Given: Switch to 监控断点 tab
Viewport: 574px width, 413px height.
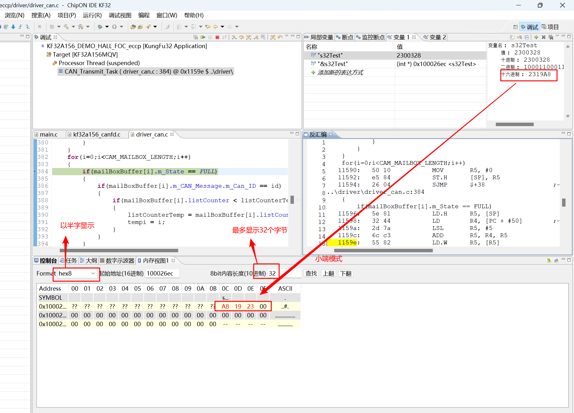Looking at the screenshot, I should coord(370,37).
